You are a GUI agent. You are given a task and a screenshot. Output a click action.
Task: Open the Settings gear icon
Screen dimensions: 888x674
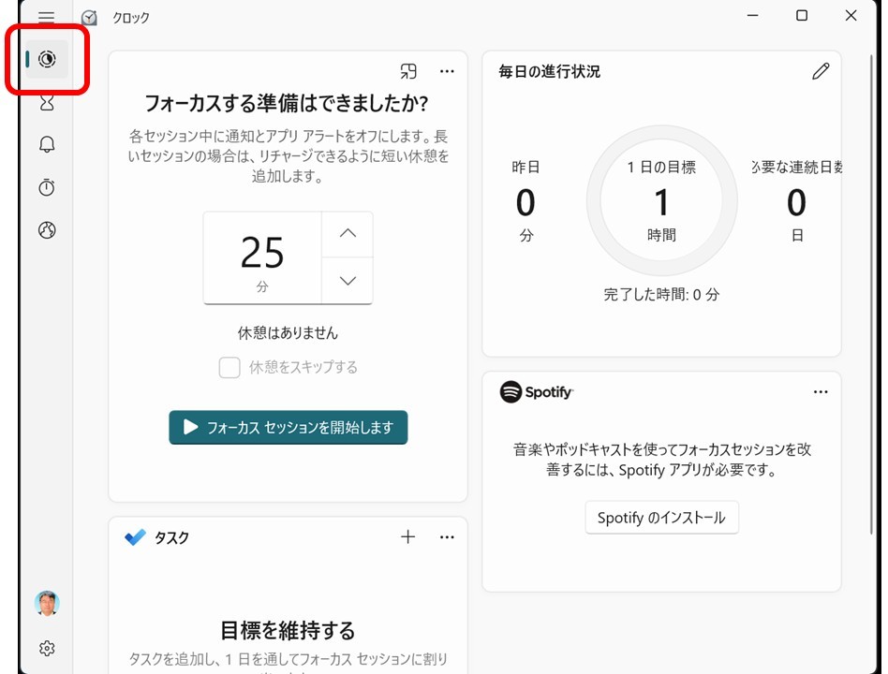pyautogui.click(x=47, y=648)
